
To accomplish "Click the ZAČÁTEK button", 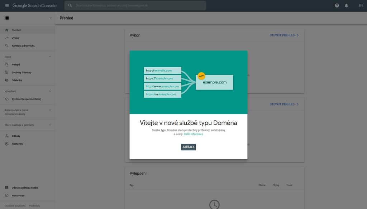I will click(189, 147).
